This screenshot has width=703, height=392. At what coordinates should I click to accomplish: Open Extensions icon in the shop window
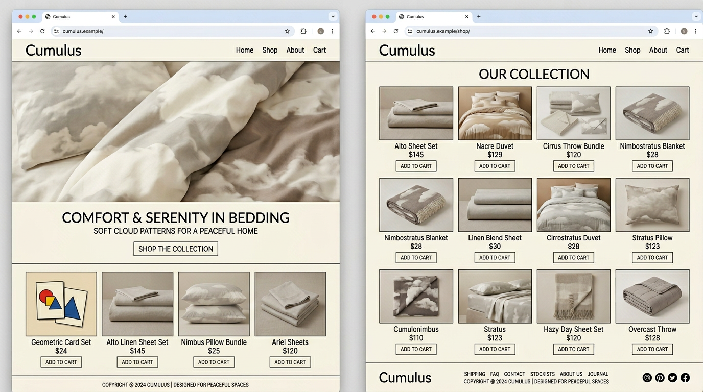667,31
